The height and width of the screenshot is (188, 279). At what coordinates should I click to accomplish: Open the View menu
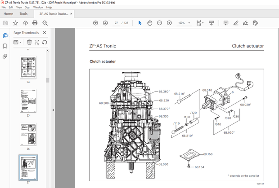(x=19, y=7)
